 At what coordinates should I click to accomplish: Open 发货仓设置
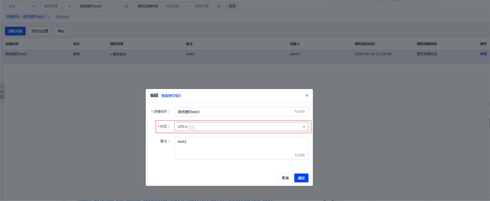pos(40,31)
